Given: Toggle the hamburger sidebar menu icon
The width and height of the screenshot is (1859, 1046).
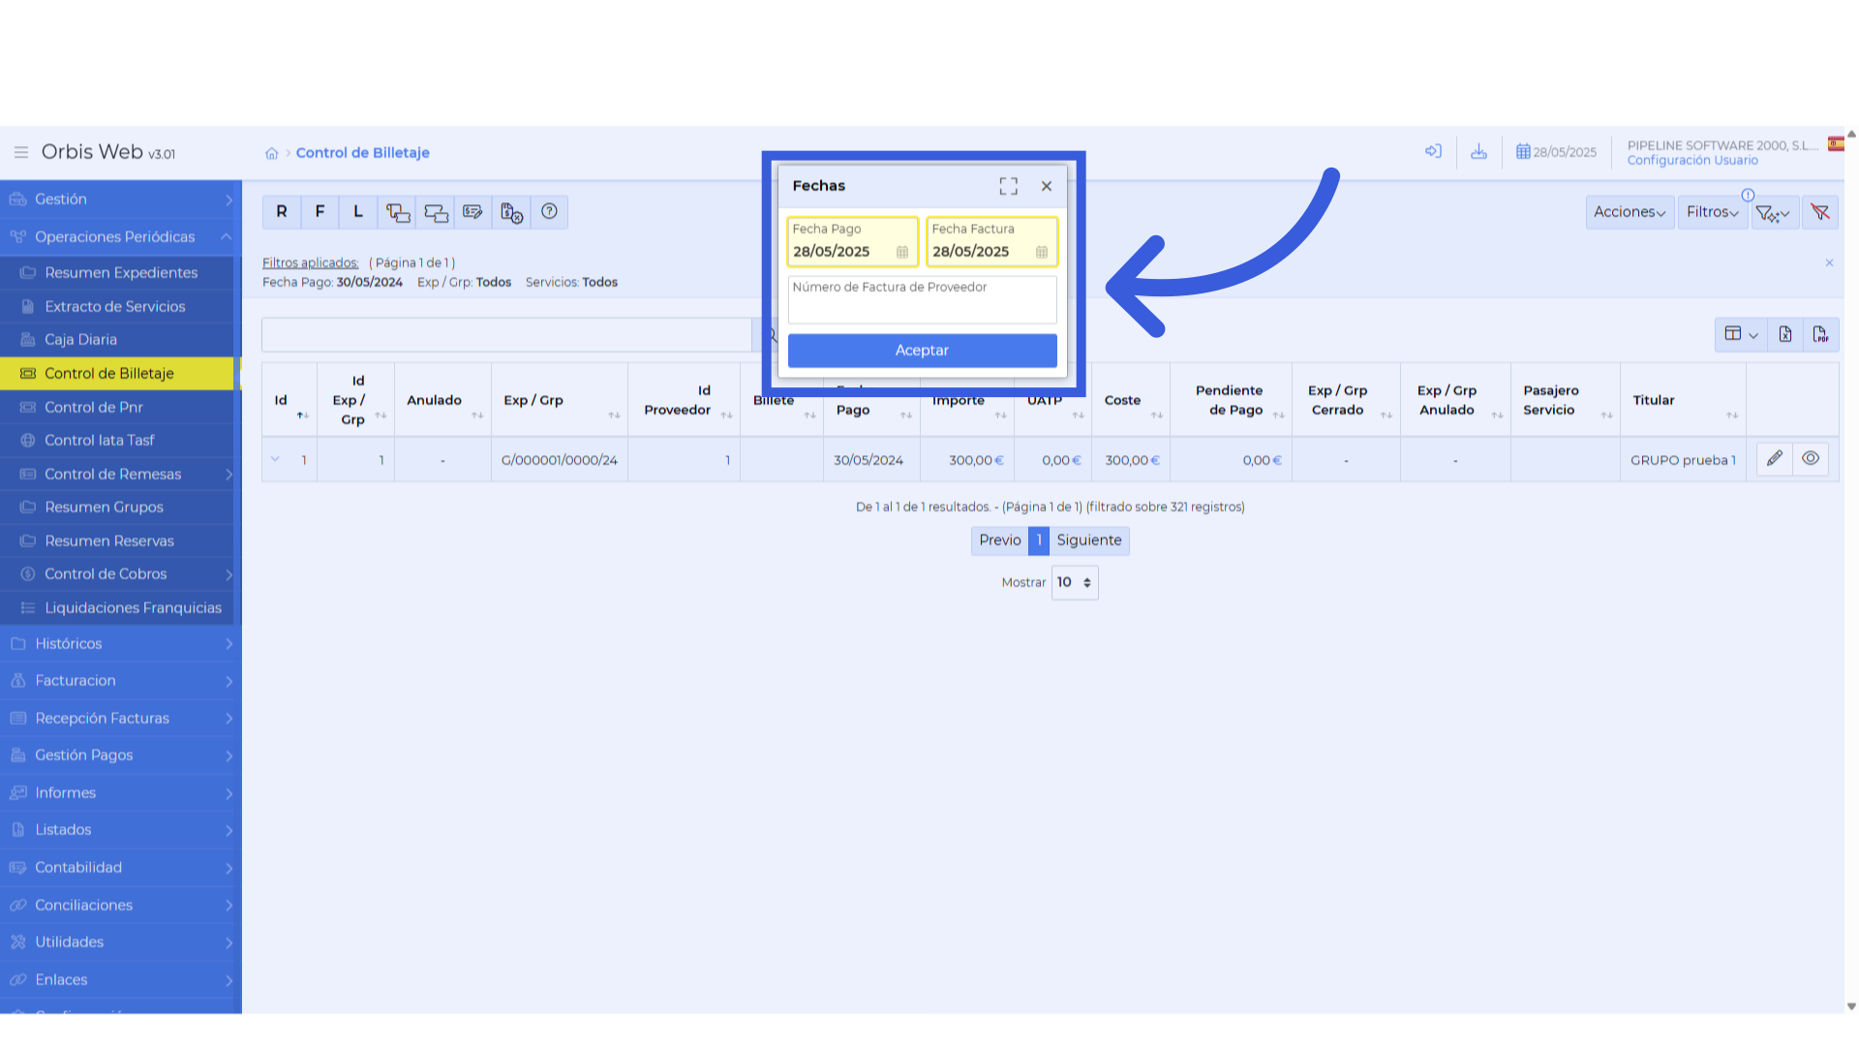Looking at the screenshot, I should point(20,153).
